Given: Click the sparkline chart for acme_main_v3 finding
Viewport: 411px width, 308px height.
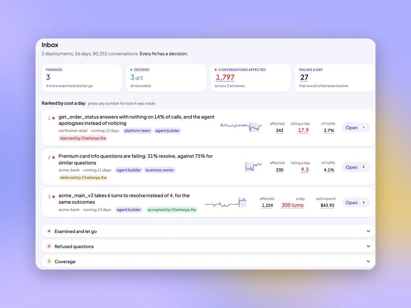Looking at the screenshot, I should [226, 203].
